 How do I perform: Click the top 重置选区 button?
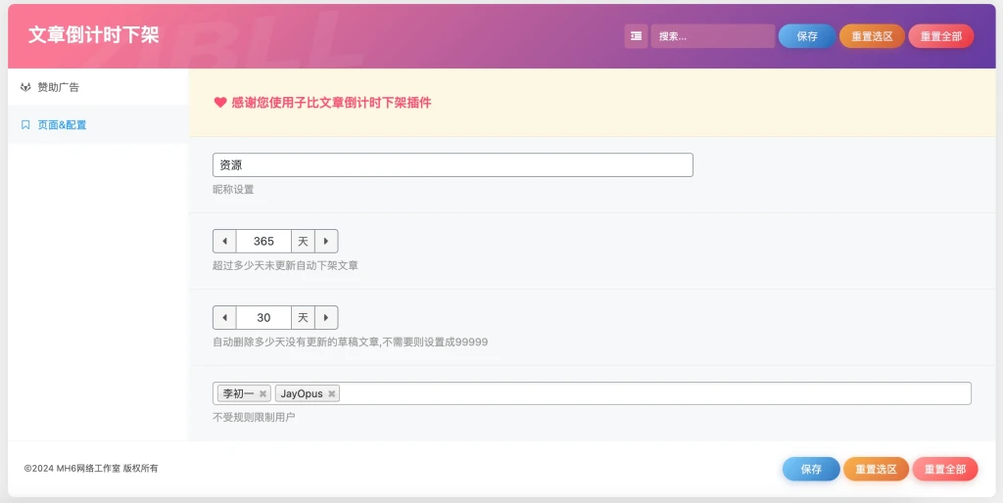(872, 36)
